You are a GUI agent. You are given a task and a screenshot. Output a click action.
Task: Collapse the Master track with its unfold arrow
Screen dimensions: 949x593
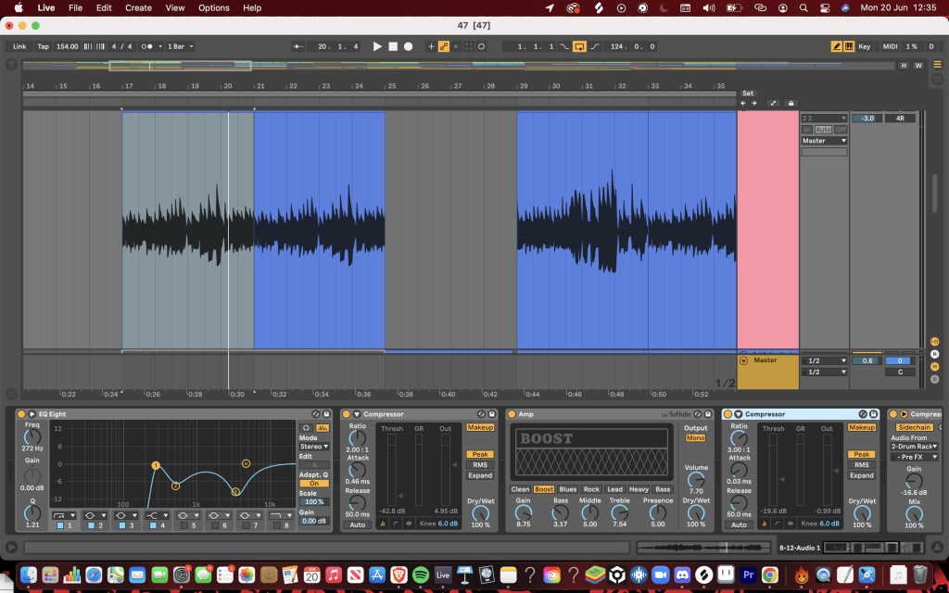tap(744, 360)
